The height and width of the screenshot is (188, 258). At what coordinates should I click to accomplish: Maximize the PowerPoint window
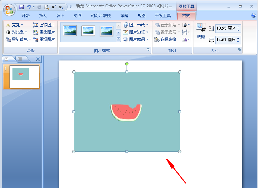pyautogui.click(x=240, y=7)
